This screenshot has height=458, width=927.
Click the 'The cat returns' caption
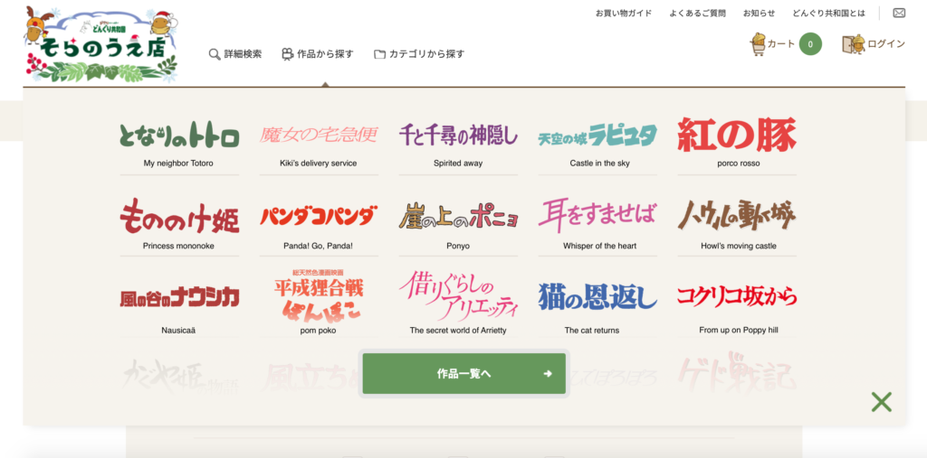pyautogui.click(x=592, y=331)
